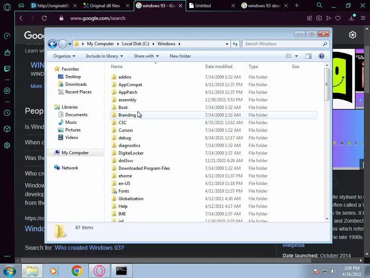Sort by the Name column header

tap(156, 67)
